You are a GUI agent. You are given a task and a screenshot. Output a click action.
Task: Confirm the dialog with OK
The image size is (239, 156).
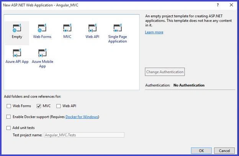tap(201, 151)
